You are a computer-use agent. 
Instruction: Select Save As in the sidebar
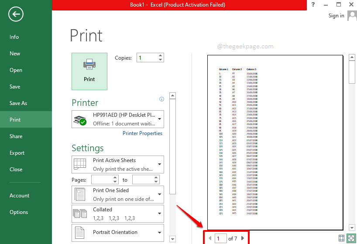(x=18, y=103)
